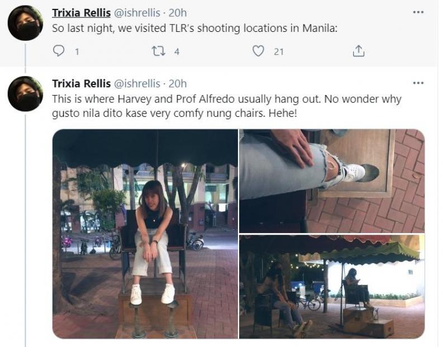The image size is (447, 347).
Task: Open more options on the second tweet
Action: pos(418,83)
